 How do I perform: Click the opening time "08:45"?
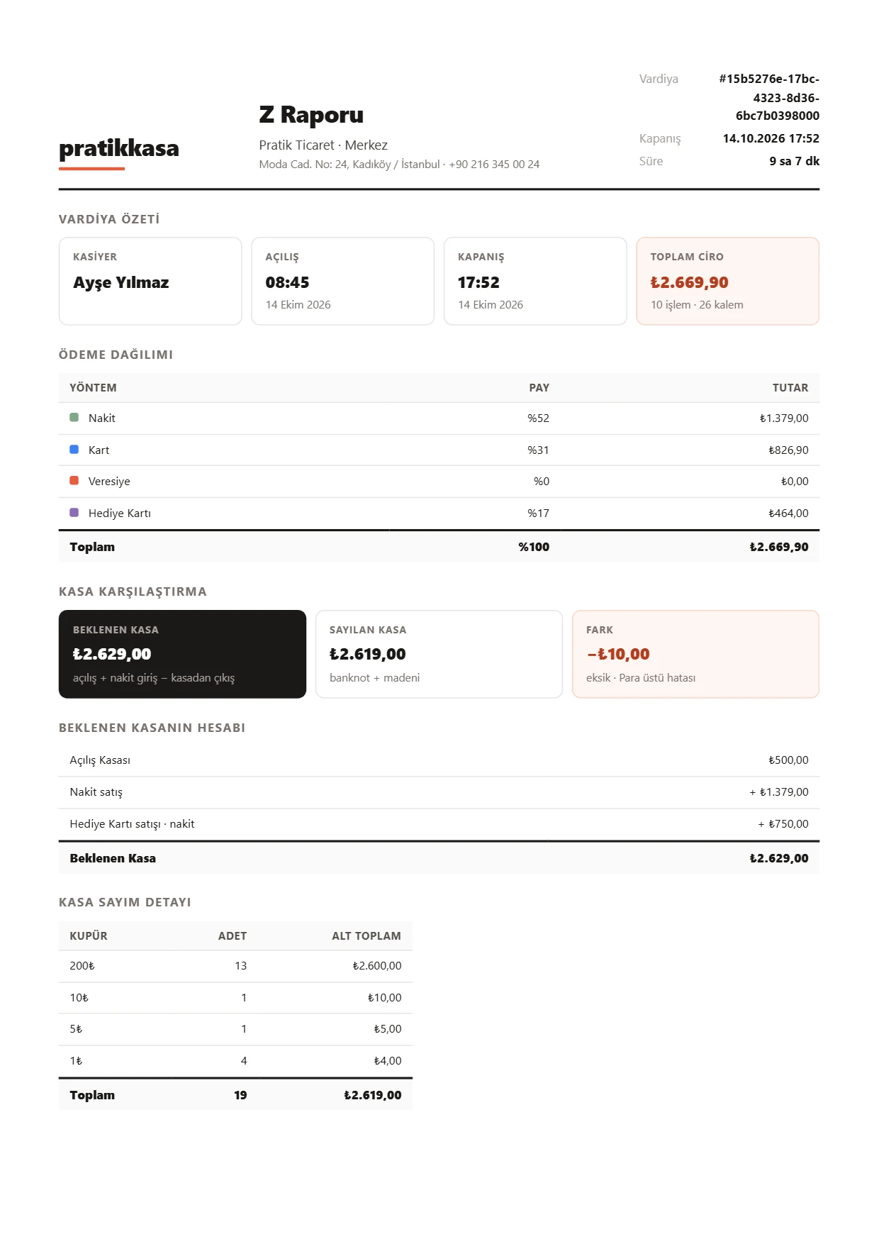click(x=287, y=282)
